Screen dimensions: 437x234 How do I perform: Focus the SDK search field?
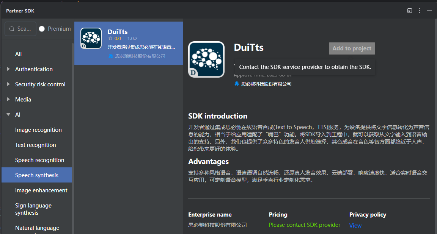click(20, 29)
